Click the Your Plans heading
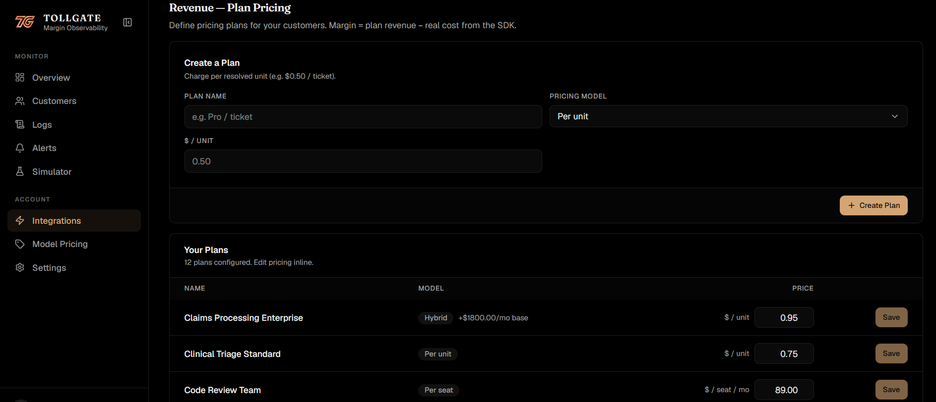The image size is (936, 402). point(206,250)
